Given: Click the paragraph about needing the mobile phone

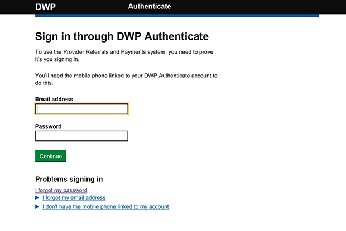Looking at the screenshot, I should (126, 79).
